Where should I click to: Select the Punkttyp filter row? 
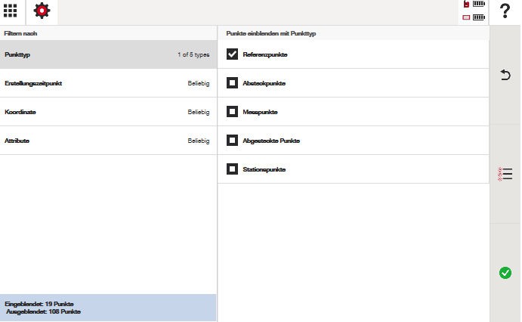[x=107, y=54]
